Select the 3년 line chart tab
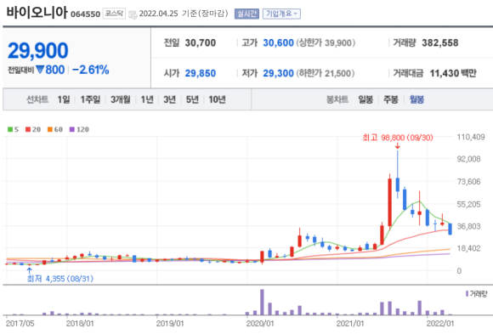Viewport: 493px width, 334px height. pyautogui.click(x=169, y=99)
